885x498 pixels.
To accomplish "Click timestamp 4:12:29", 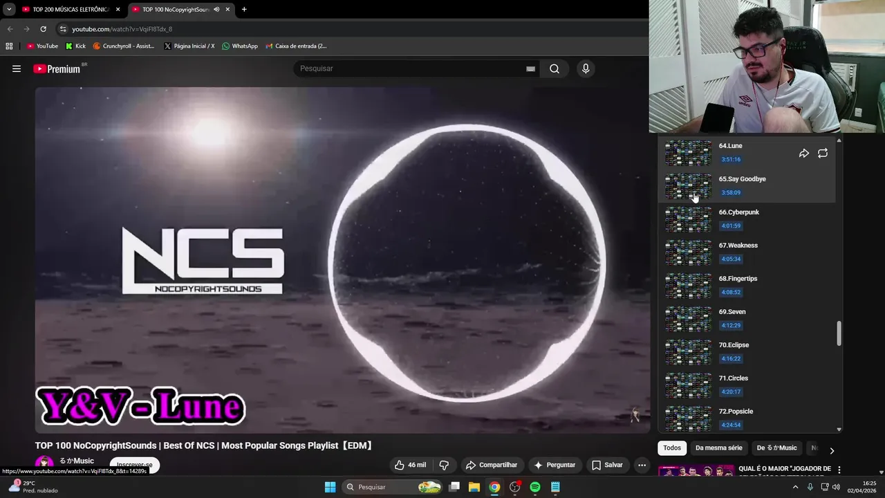I will [x=731, y=325].
